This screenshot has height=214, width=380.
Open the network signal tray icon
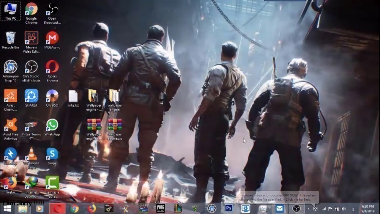(324, 209)
